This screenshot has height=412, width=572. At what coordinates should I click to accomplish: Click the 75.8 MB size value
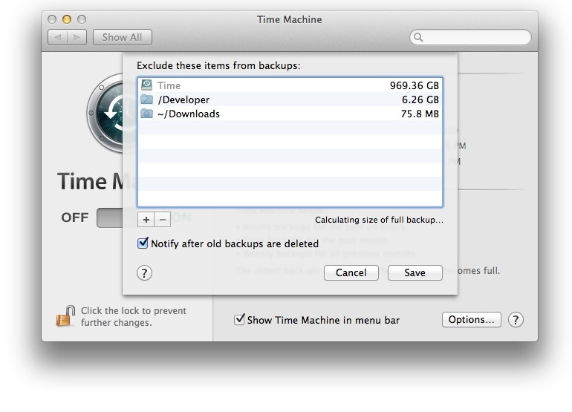click(x=420, y=114)
